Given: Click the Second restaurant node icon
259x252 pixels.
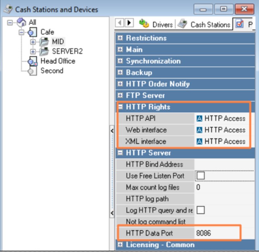Looking at the screenshot, I should pos(32,71).
